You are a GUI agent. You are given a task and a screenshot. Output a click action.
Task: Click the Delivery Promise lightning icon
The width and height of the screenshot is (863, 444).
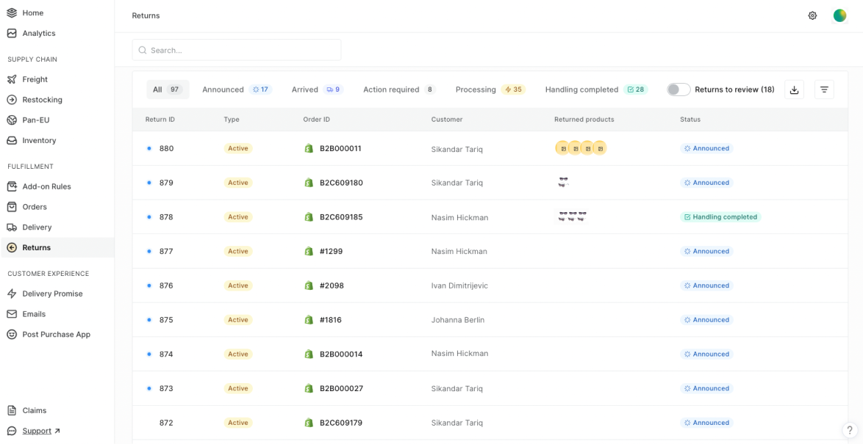[x=10, y=293]
